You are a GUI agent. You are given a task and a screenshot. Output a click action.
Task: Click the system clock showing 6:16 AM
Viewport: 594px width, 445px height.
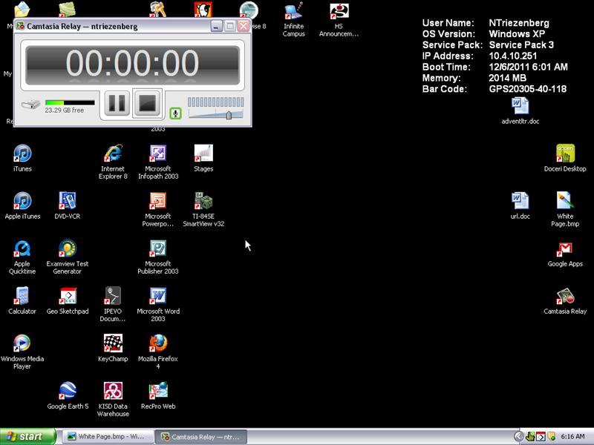[x=572, y=437]
